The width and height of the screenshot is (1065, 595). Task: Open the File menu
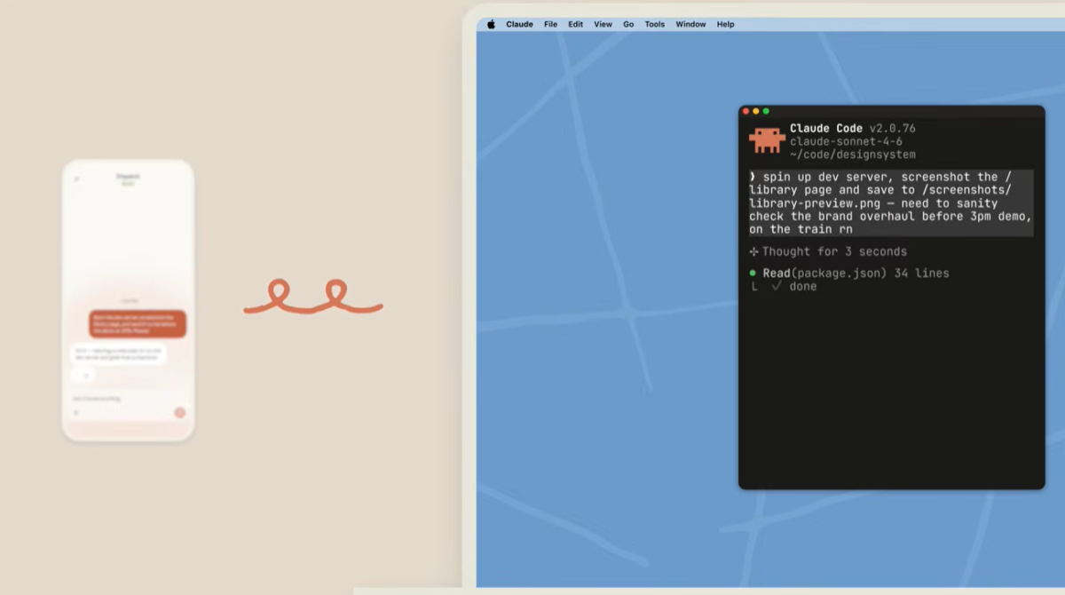click(550, 24)
